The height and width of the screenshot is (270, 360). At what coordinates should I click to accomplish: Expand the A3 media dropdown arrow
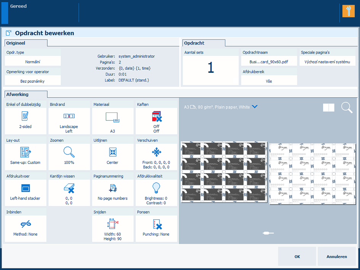pos(255,107)
